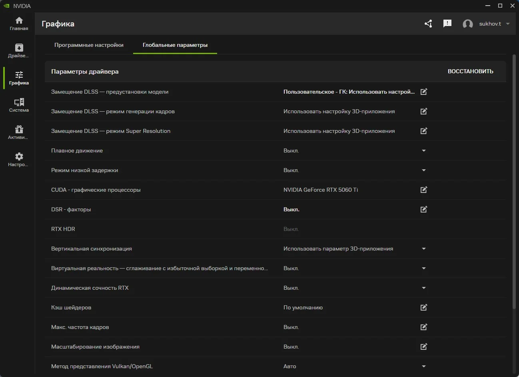Screen dimensions: 519x377
Task: Edit DLSS режим генерации кадров setting
Action: [x=424, y=111]
